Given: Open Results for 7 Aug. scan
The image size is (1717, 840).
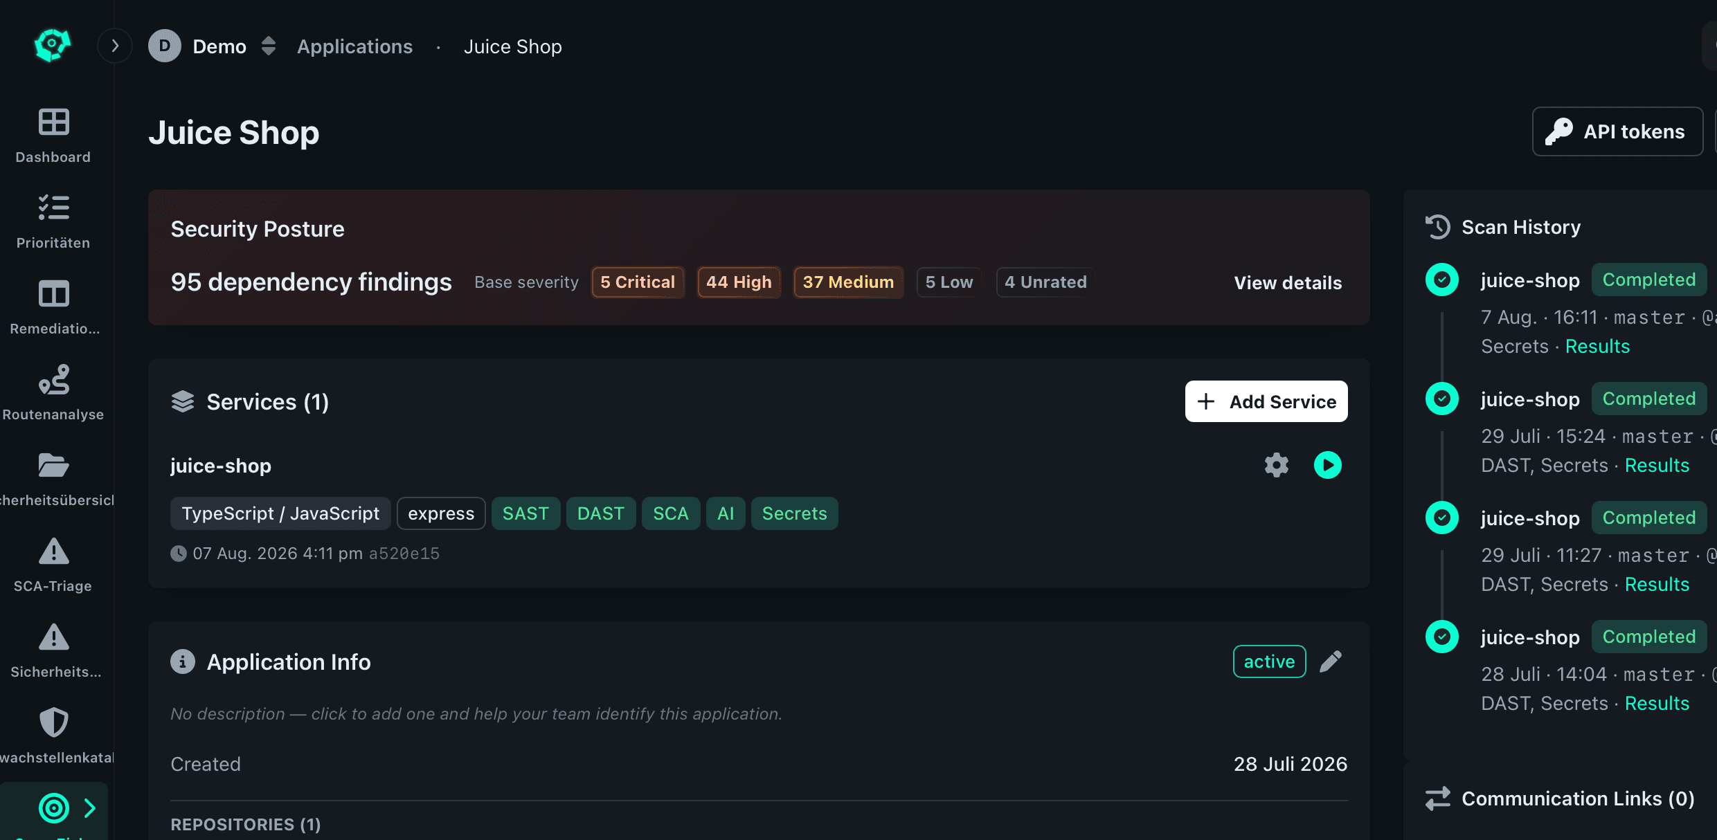Looking at the screenshot, I should (x=1597, y=346).
